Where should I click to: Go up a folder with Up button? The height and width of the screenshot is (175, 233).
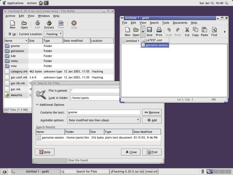[12, 34]
